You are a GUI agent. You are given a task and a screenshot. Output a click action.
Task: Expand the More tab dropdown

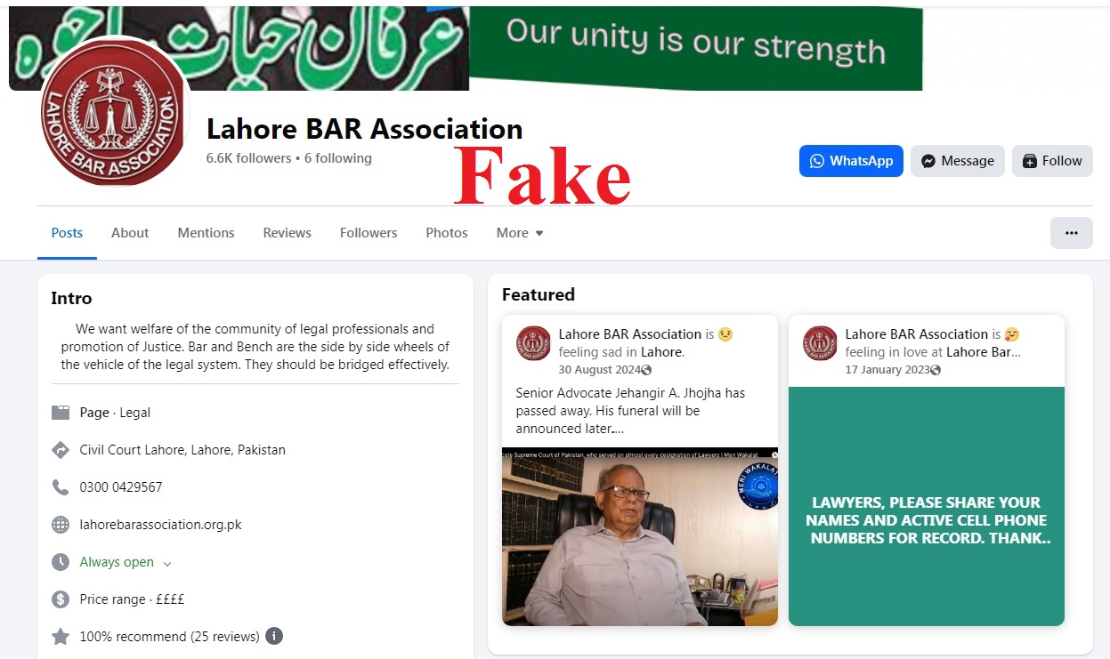pyautogui.click(x=520, y=233)
